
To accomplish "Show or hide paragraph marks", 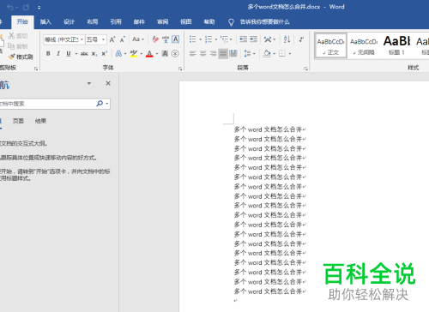I will click(301, 39).
